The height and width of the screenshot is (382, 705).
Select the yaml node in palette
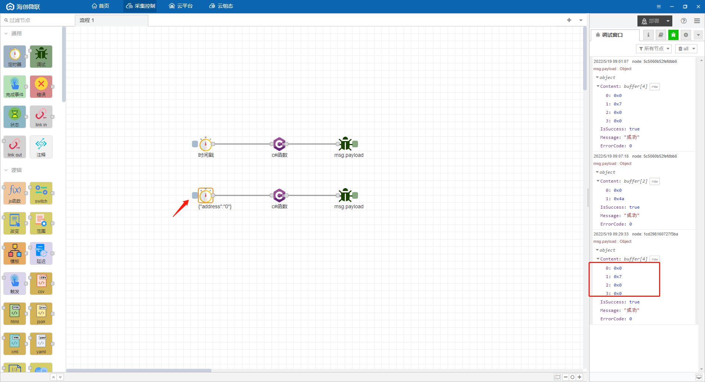coord(41,344)
